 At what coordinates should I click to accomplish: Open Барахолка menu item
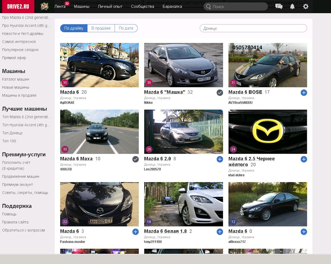click(172, 7)
